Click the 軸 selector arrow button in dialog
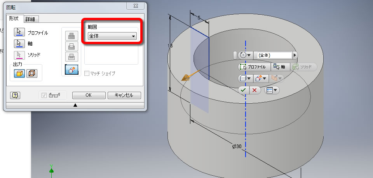Image resolution: width=373 pixels, height=178 pixels. pos(19,43)
